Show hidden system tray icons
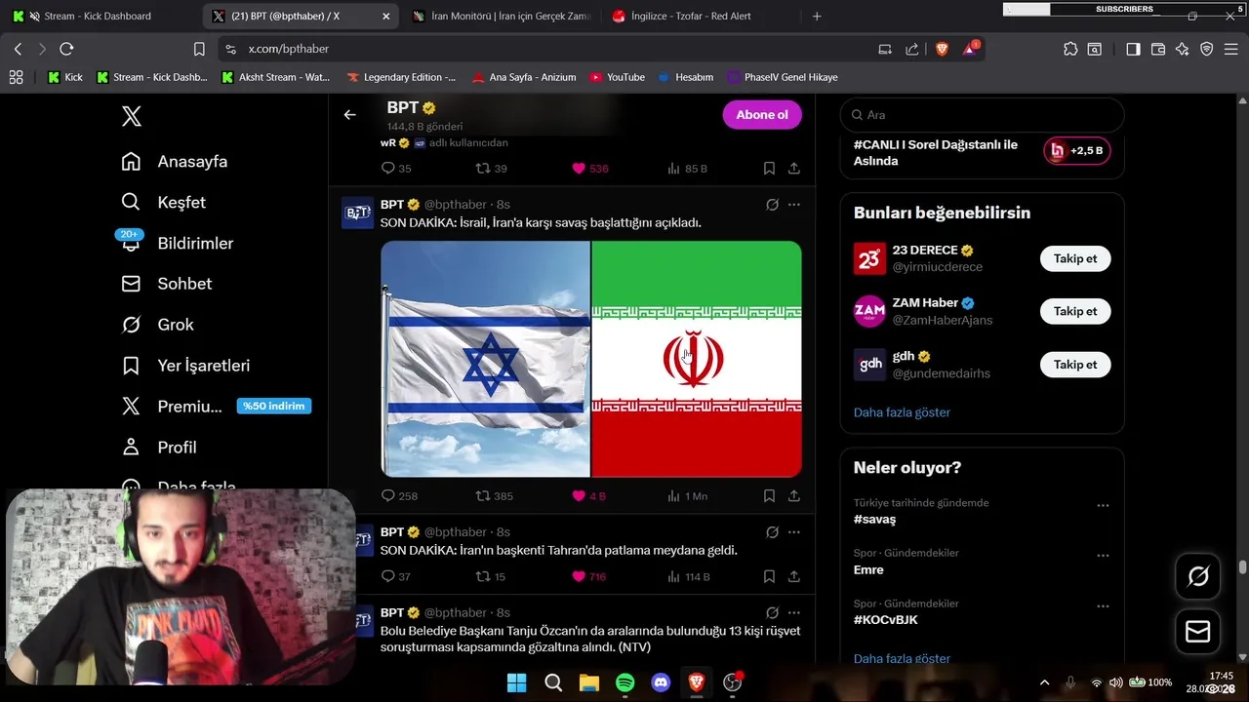 (1044, 682)
